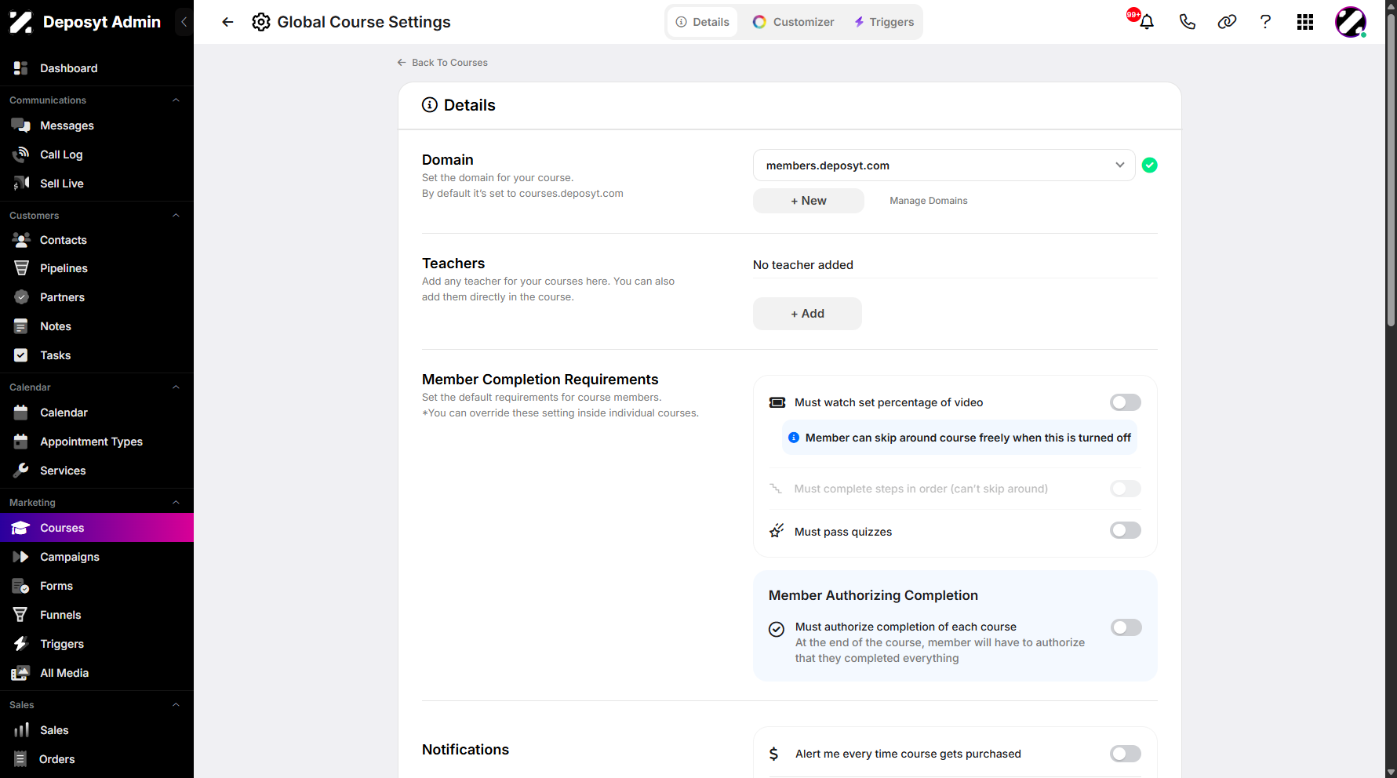
Task: Open Tasks in the sidebar
Action: tap(96, 355)
